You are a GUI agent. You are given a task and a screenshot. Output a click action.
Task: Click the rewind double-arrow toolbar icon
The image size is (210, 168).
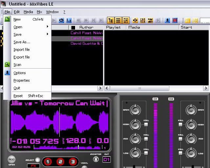79,20
